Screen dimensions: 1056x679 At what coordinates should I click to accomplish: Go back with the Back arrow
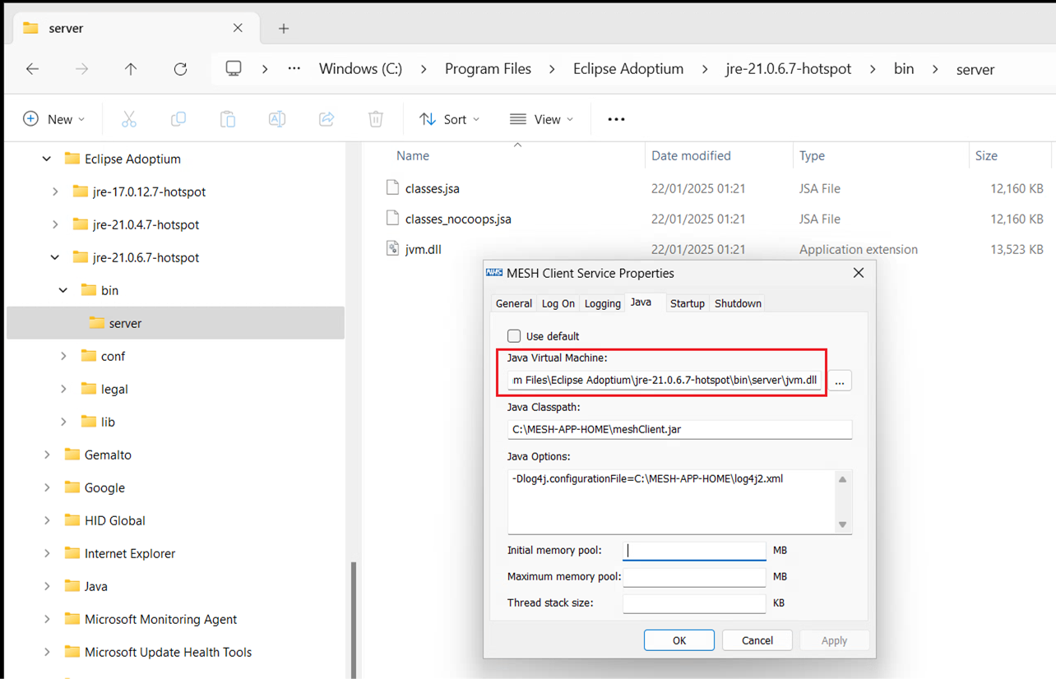(x=33, y=69)
